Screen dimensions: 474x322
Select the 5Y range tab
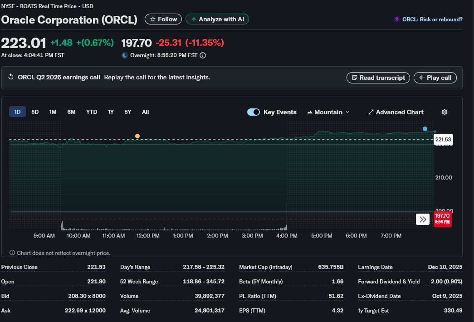click(x=128, y=112)
